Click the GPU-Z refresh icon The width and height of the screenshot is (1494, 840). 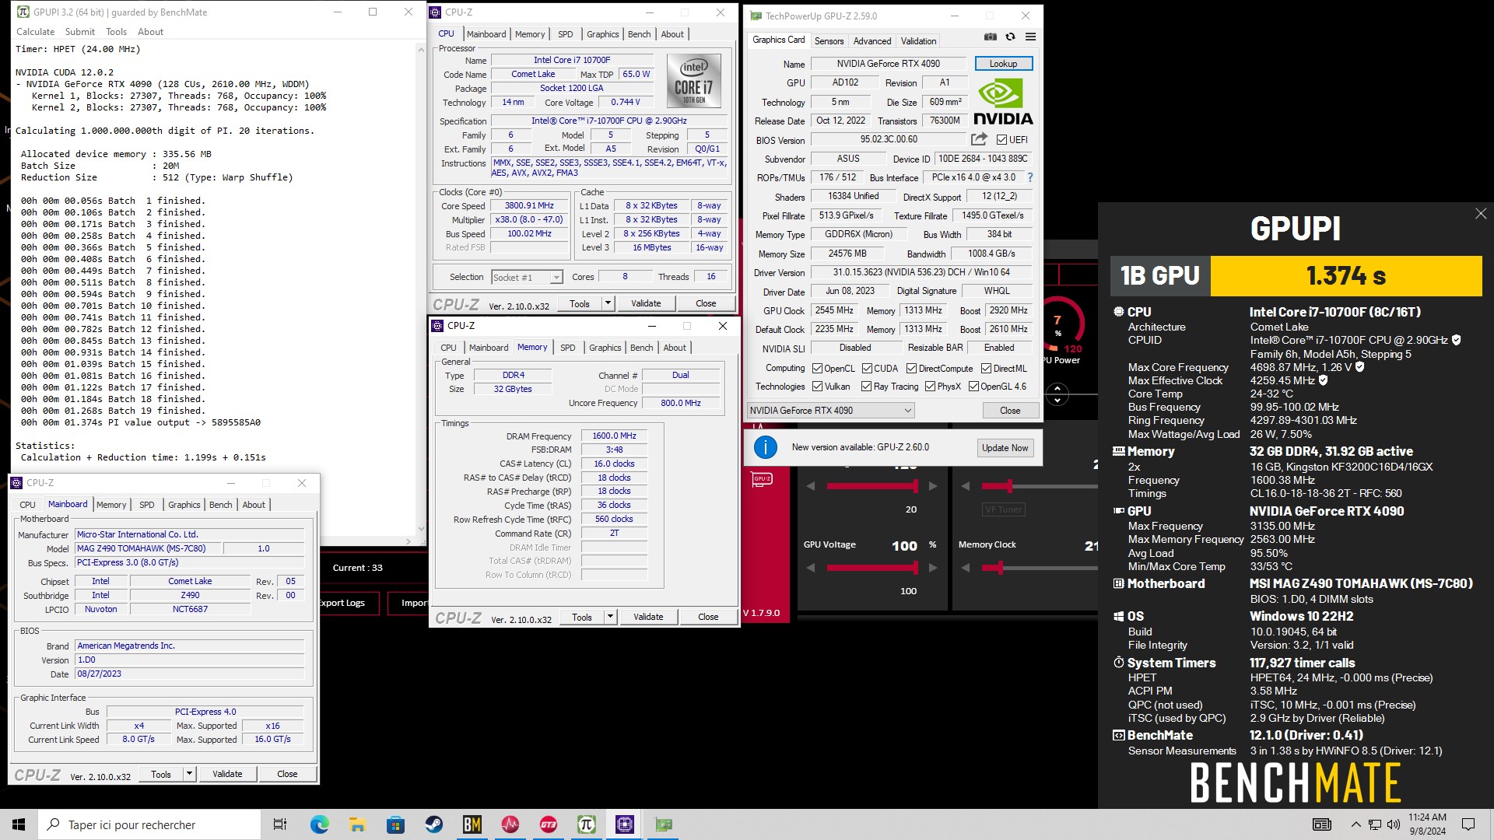click(1010, 37)
